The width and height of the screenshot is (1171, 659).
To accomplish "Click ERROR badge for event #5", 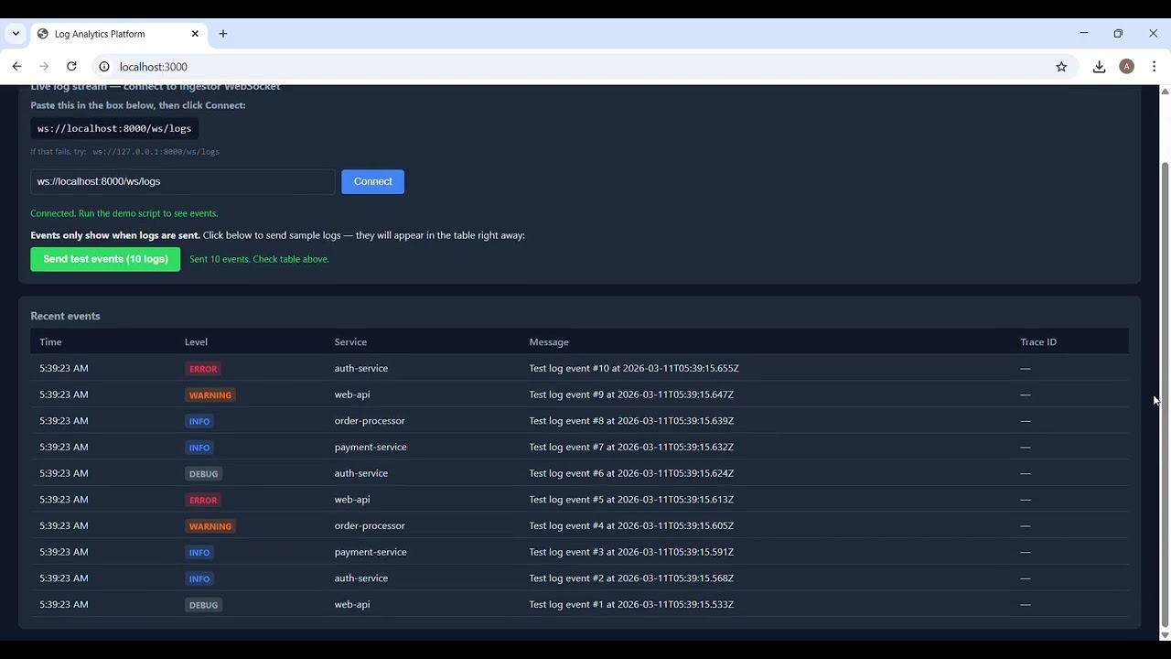I will pyautogui.click(x=203, y=500).
